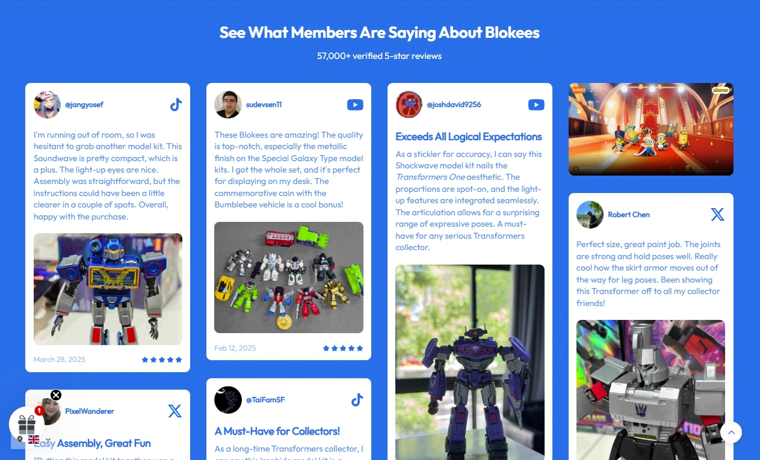Open jangyosef's profile avatar
The image size is (760, 460).
pyautogui.click(x=47, y=105)
